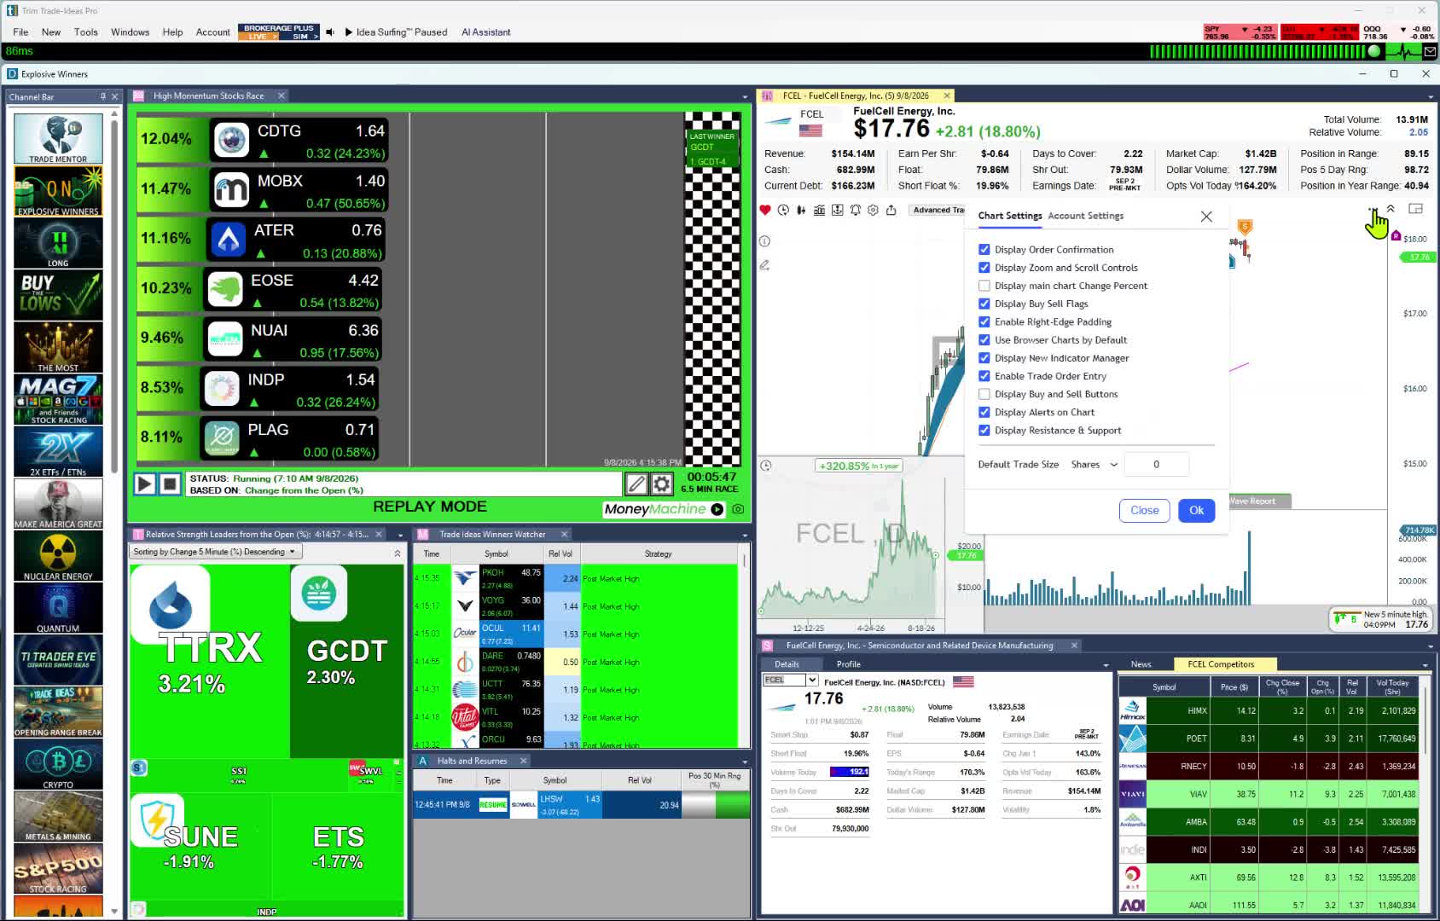Click the share/export icon in chart toolbar
The width and height of the screenshot is (1440, 921).
tap(891, 210)
